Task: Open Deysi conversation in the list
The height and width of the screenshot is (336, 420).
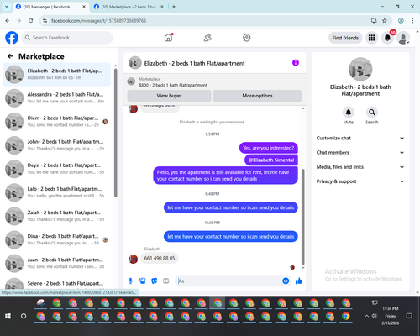Action: pos(56,169)
